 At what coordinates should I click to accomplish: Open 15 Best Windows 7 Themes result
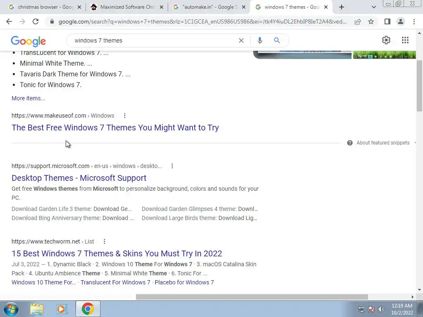pyautogui.click(x=117, y=253)
